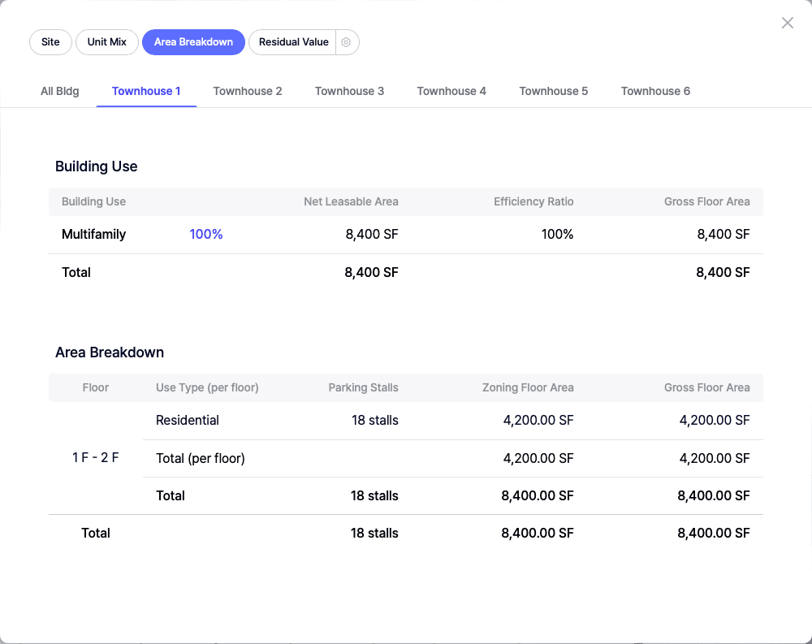Click the Efficiency Ratio 100% value

(557, 235)
